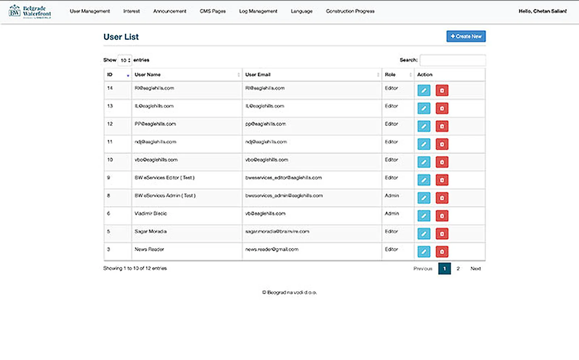The image size is (579, 360).
Task: Delete user PP@eaglehills.com
Action: pyautogui.click(x=442, y=126)
